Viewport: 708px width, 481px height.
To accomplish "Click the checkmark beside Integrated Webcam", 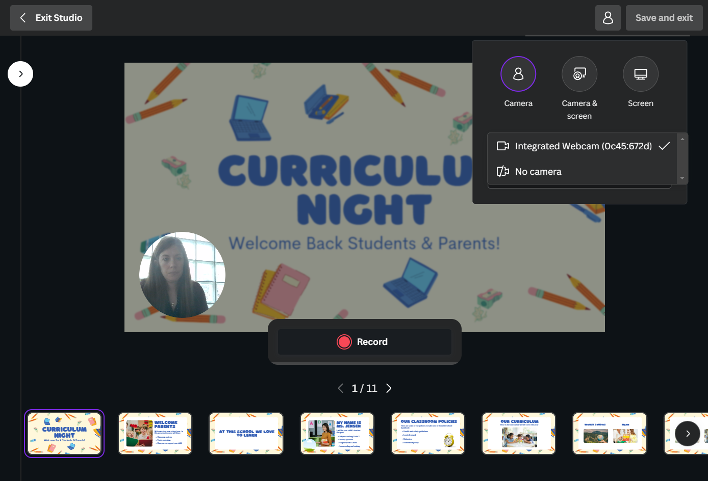I will coord(664,146).
